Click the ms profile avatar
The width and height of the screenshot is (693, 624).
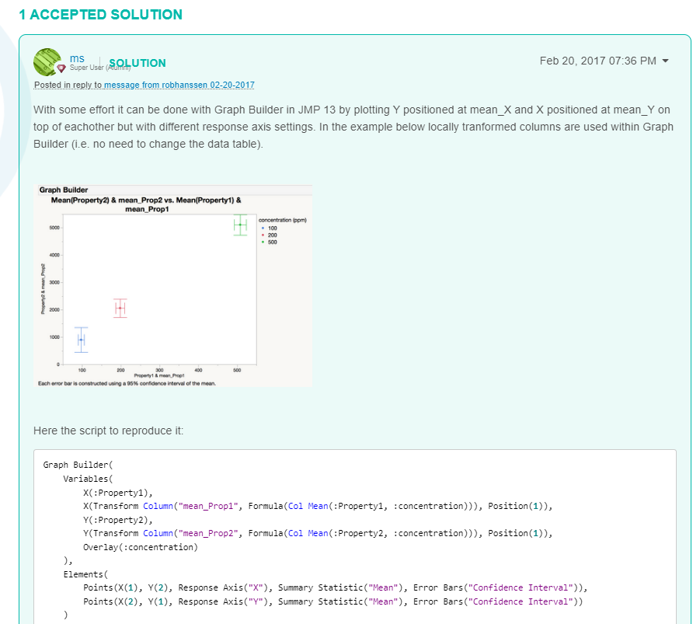(x=48, y=62)
